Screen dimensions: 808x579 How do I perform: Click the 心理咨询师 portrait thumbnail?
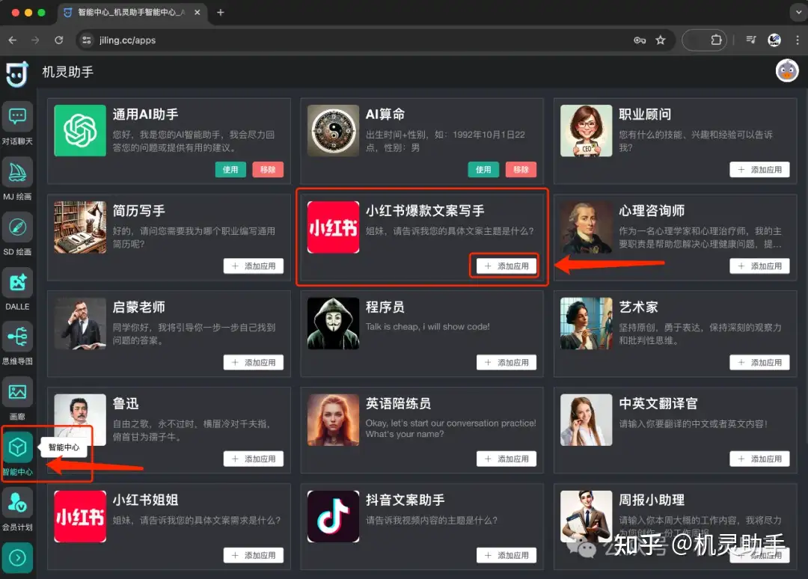587,227
